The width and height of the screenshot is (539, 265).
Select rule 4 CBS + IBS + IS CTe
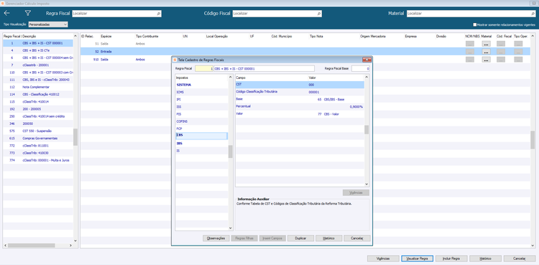click(38, 50)
